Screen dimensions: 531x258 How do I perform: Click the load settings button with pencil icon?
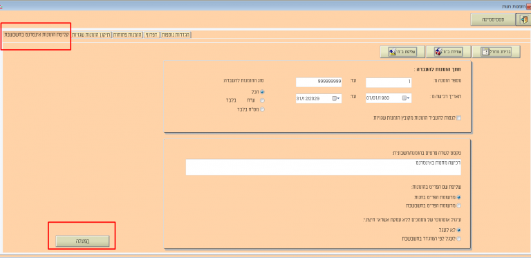click(x=402, y=51)
